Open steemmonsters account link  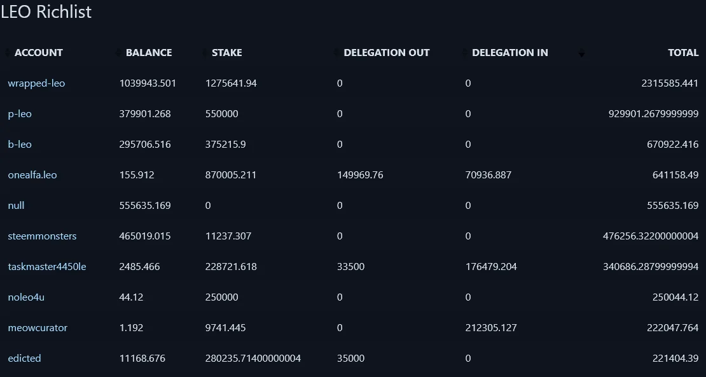coord(43,236)
